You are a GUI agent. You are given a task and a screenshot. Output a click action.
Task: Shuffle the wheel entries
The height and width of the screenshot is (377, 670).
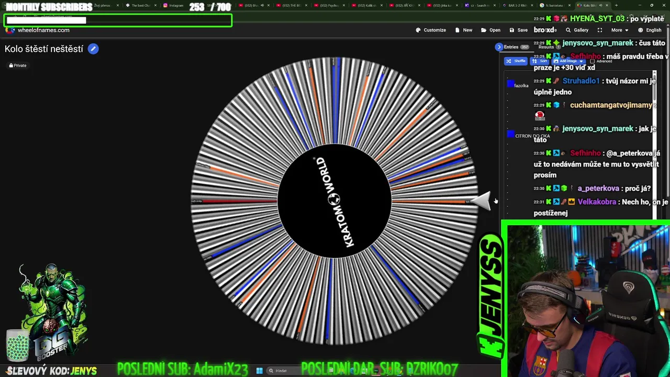[x=516, y=61]
